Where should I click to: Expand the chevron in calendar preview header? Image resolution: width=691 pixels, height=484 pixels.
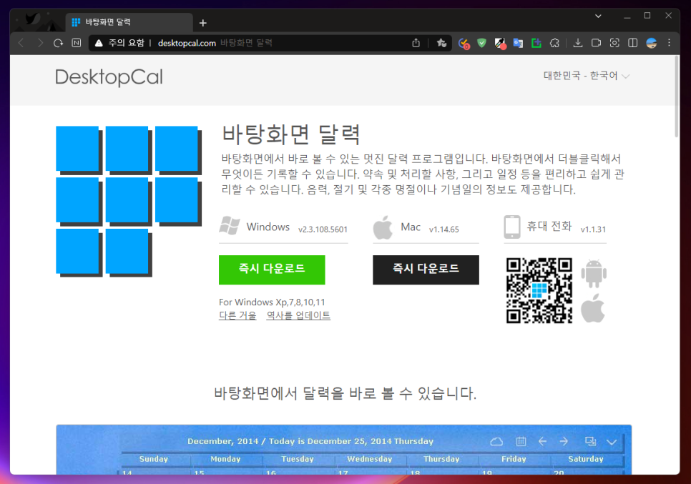tap(612, 442)
